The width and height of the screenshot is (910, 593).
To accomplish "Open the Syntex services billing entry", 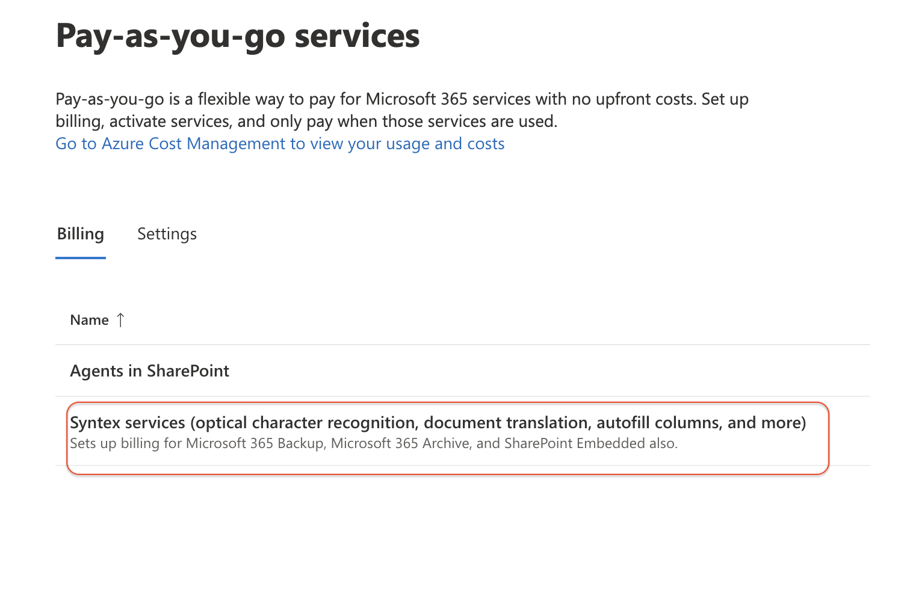I will pos(438,423).
